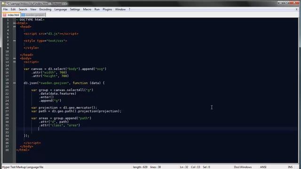Click the script src="d3.js" line
The width and height of the screenshot is (301, 169).
click(x=51, y=34)
